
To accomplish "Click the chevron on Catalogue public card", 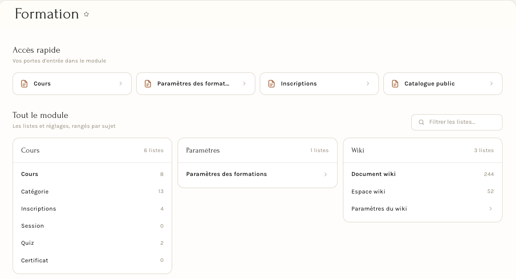I will click(x=491, y=84).
